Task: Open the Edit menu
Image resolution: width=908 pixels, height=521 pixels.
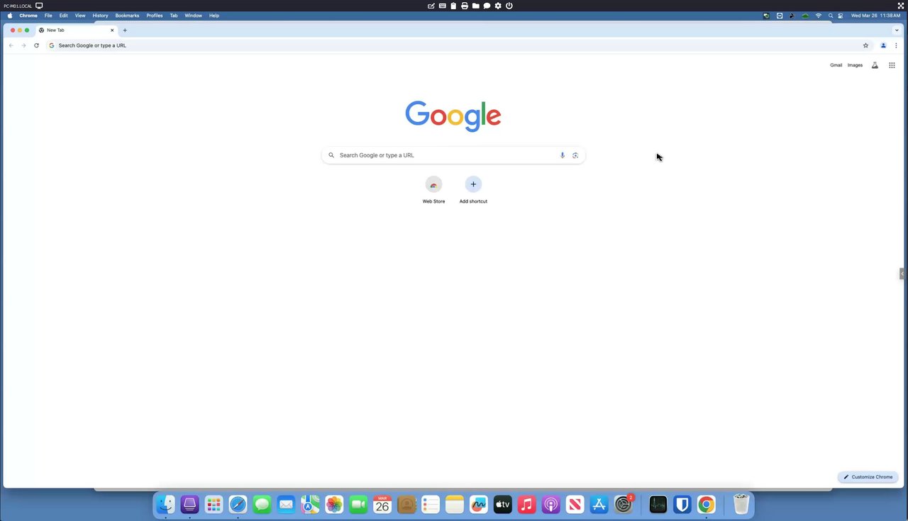Action: coord(63,16)
